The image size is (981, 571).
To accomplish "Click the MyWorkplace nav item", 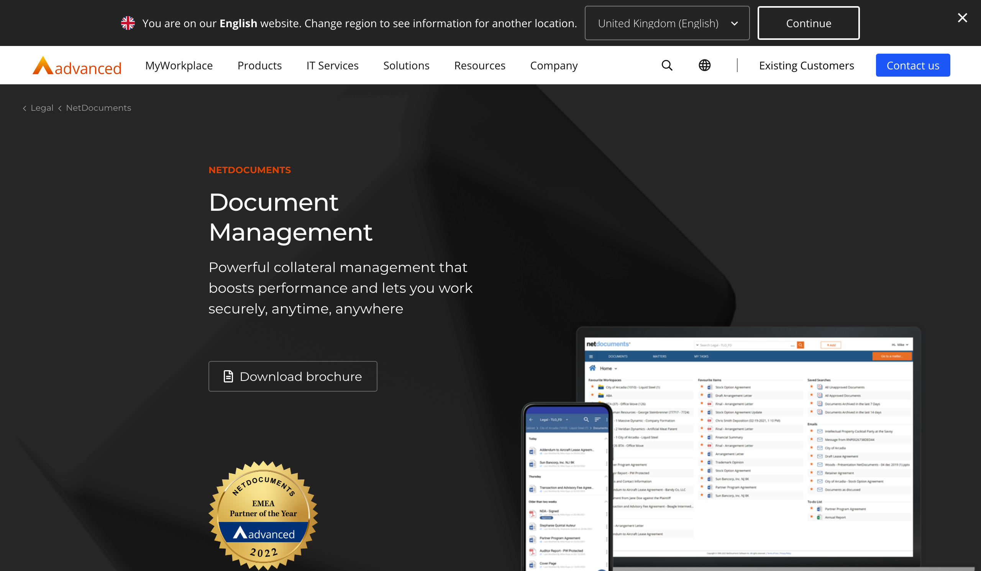I will [179, 66].
